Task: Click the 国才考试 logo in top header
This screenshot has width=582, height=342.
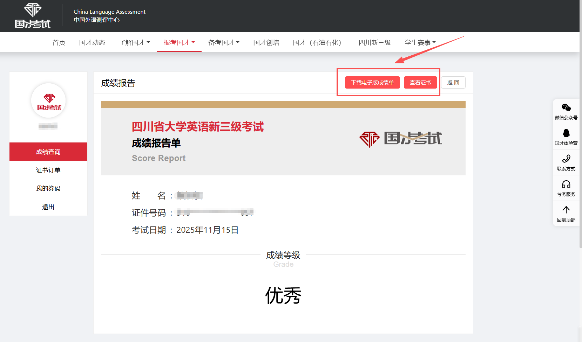Action: (32, 15)
